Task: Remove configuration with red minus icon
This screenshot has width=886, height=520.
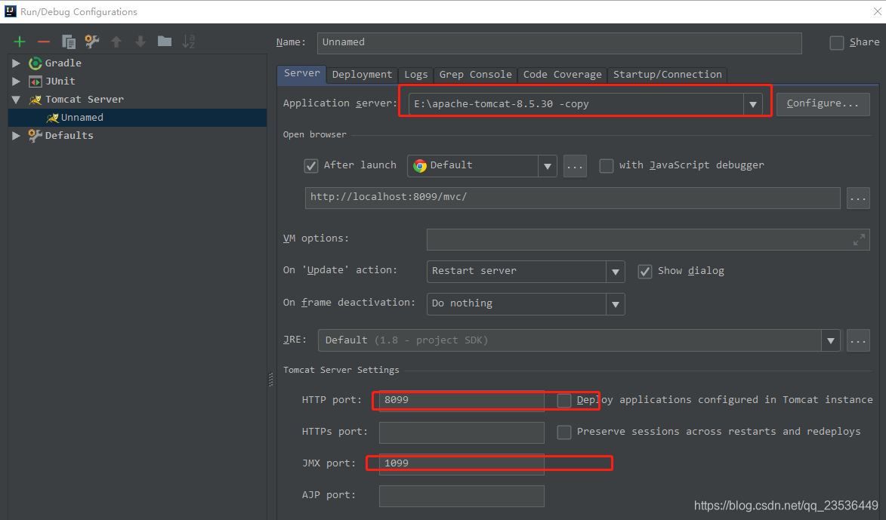Action: 44,42
